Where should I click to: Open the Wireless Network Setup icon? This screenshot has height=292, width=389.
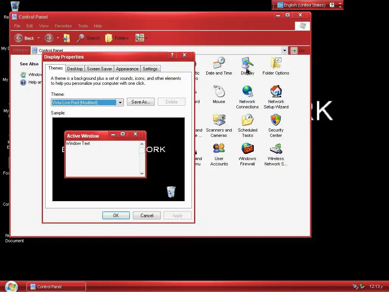pyautogui.click(x=276, y=154)
